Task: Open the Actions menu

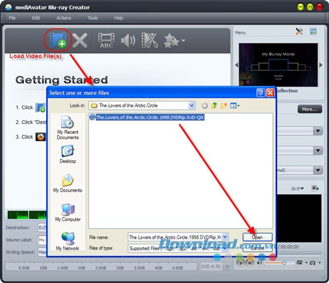Action: tap(63, 18)
